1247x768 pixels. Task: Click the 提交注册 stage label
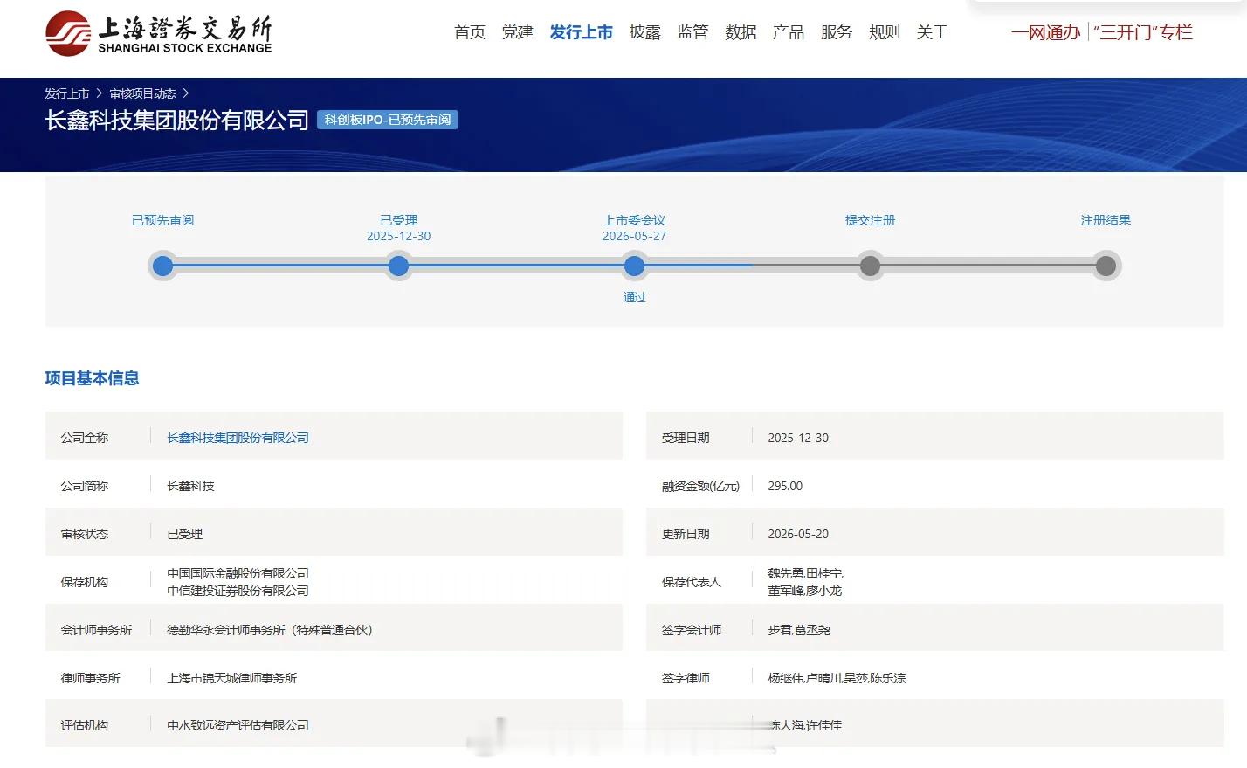click(x=871, y=220)
